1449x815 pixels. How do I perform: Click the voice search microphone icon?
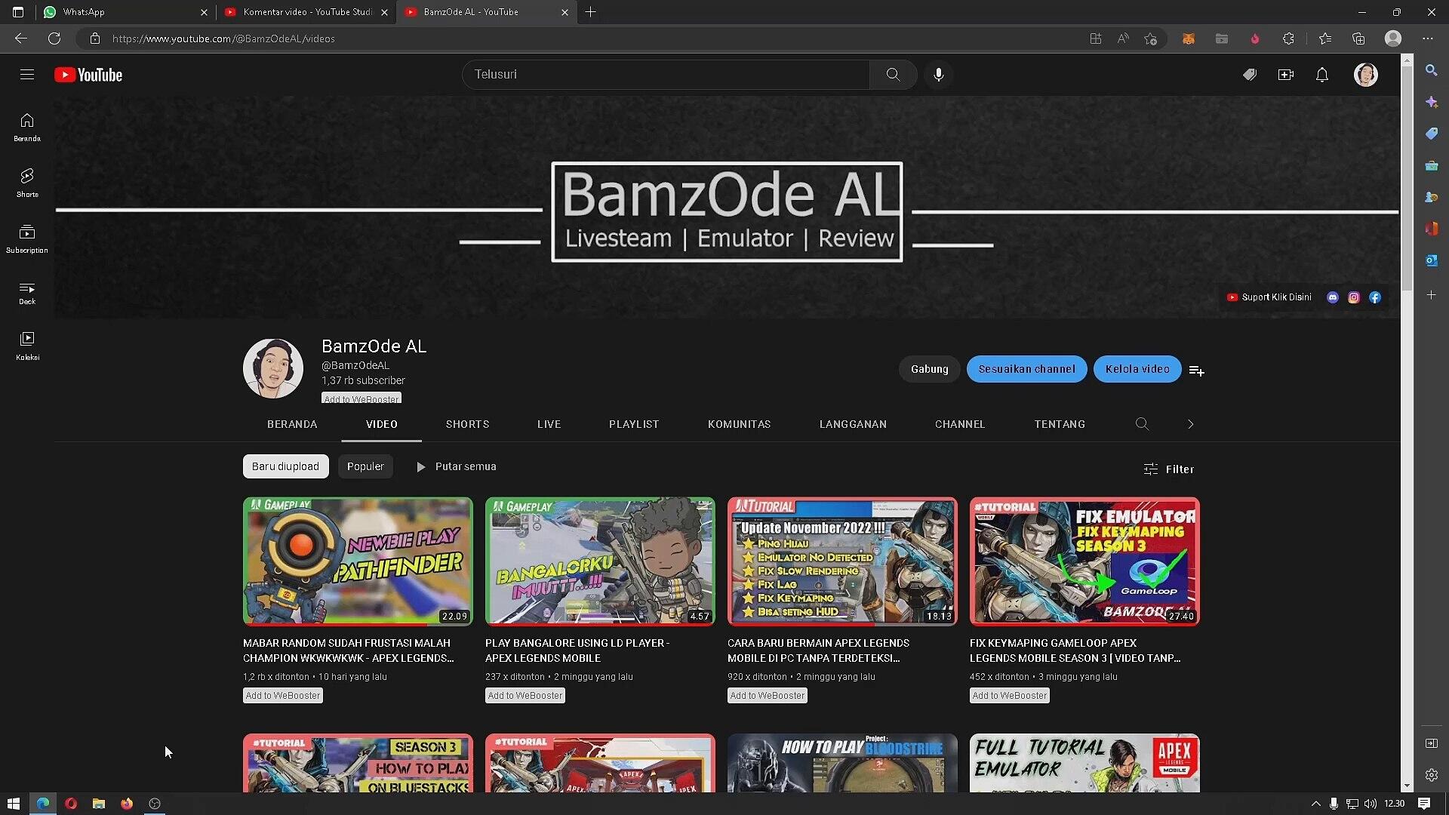tap(938, 75)
